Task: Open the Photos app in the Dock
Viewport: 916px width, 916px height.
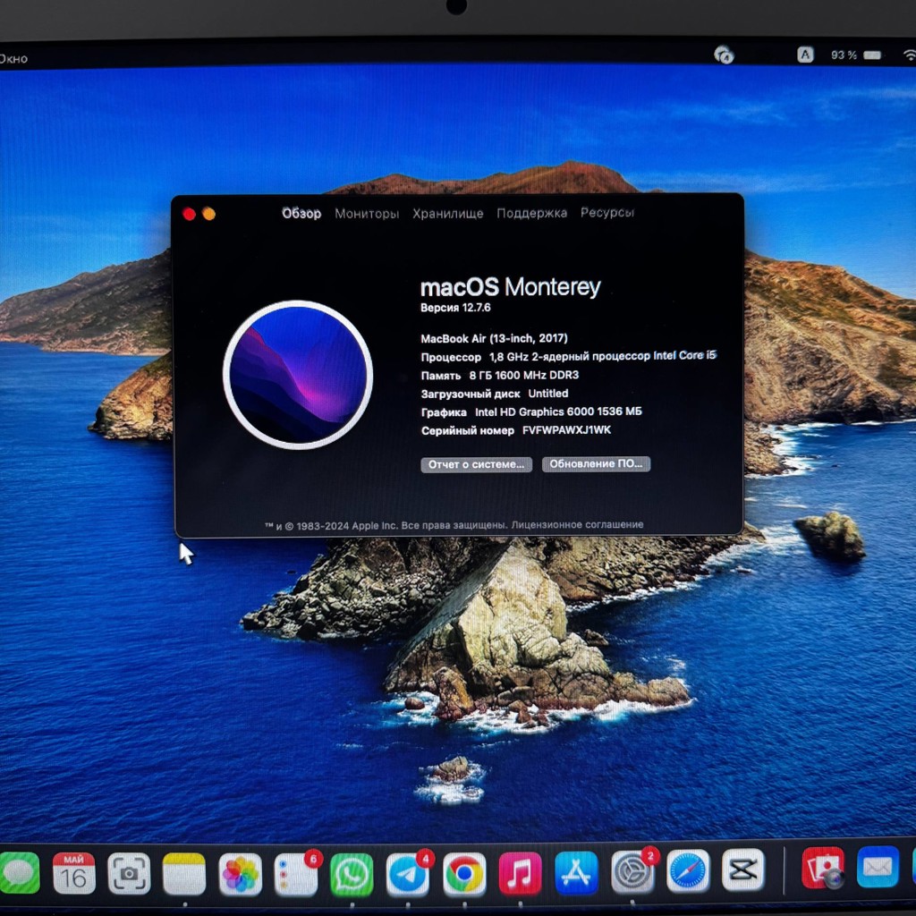Action: click(240, 875)
